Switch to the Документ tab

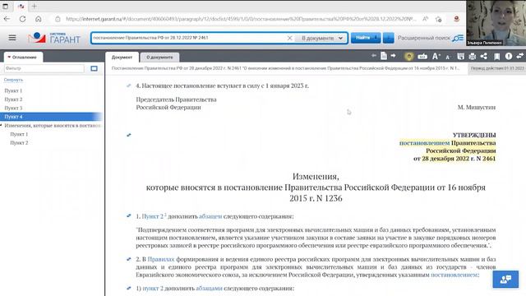[122, 57]
